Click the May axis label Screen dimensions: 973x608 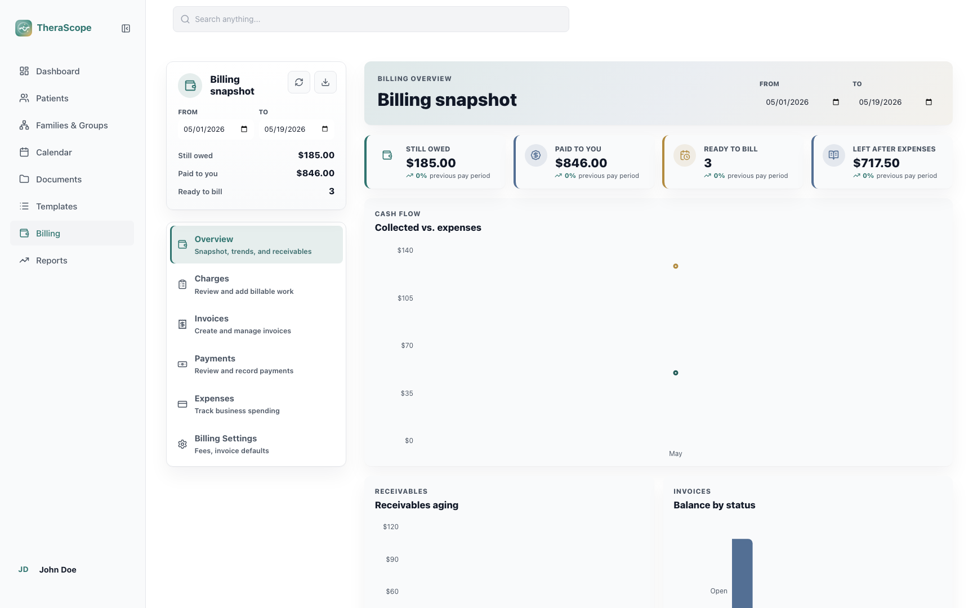[676, 454]
